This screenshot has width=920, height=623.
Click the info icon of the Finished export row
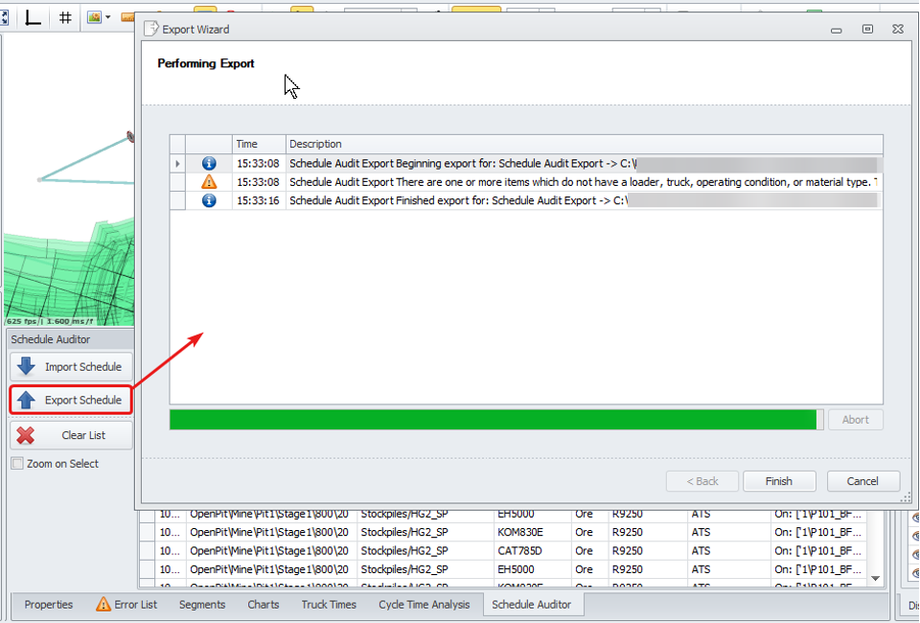pyautogui.click(x=209, y=200)
